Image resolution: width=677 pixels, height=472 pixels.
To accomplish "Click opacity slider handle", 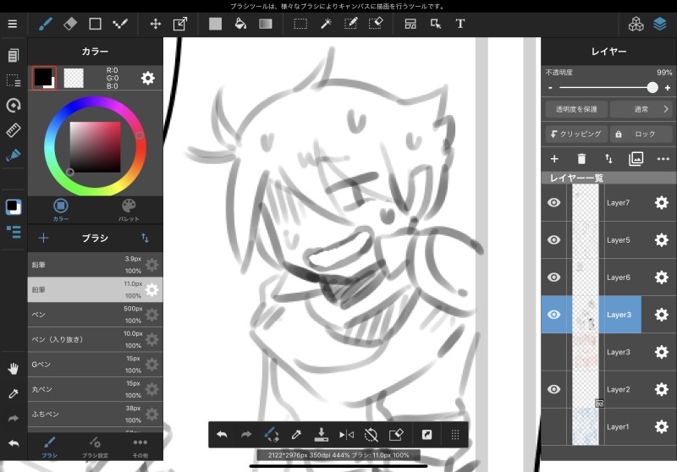I will pos(652,88).
